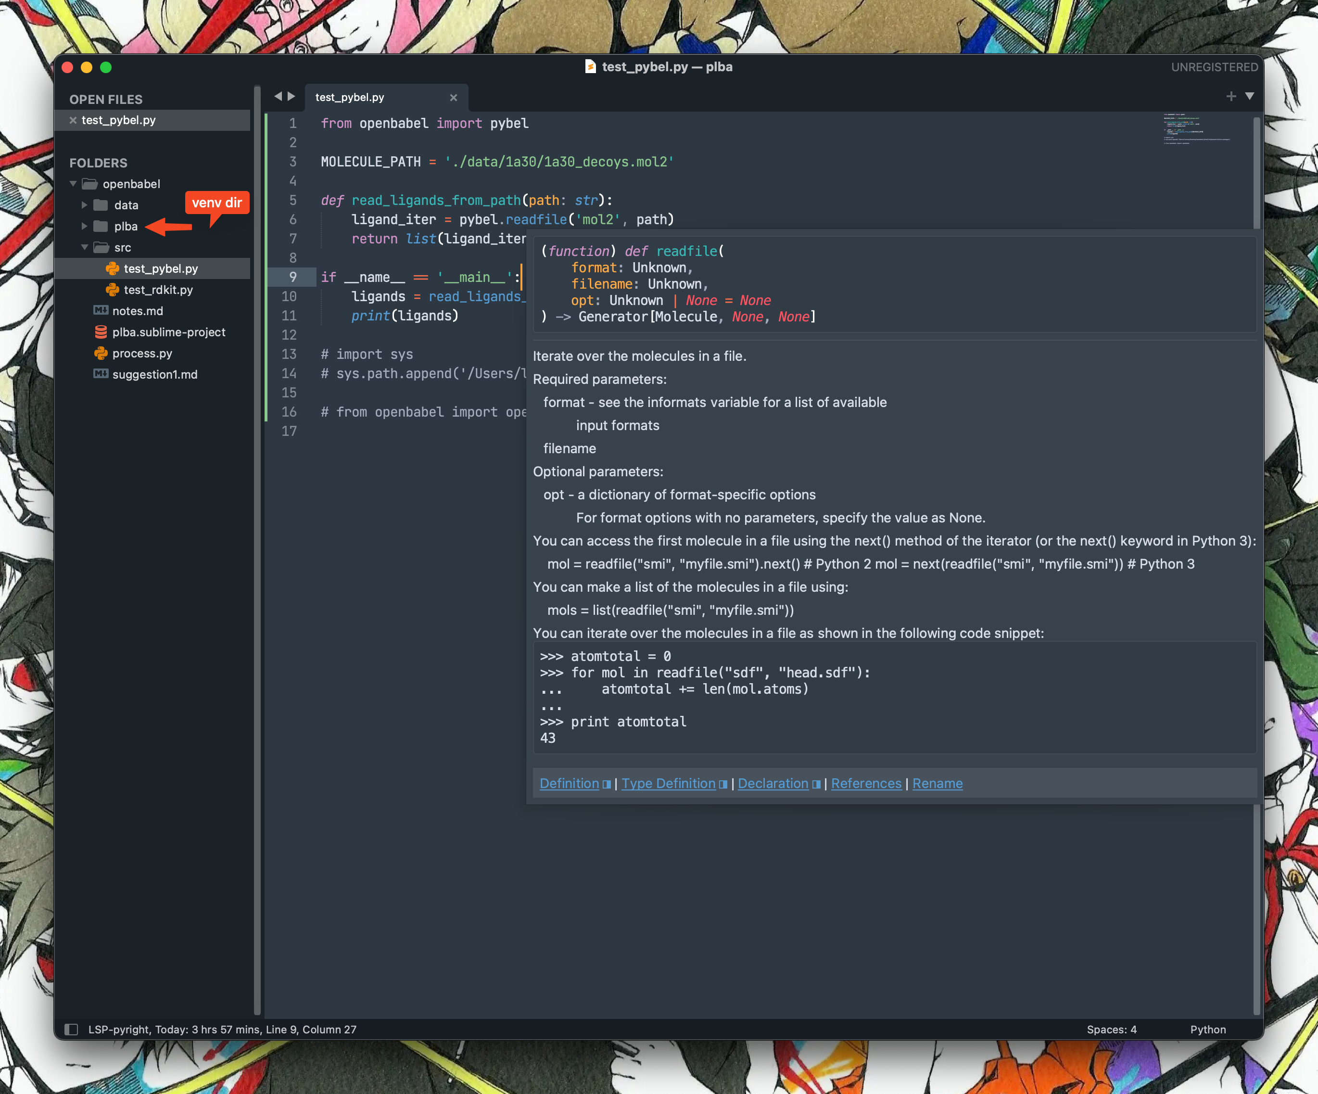Expand the plba folder
The image size is (1318, 1094).
(84, 226)
